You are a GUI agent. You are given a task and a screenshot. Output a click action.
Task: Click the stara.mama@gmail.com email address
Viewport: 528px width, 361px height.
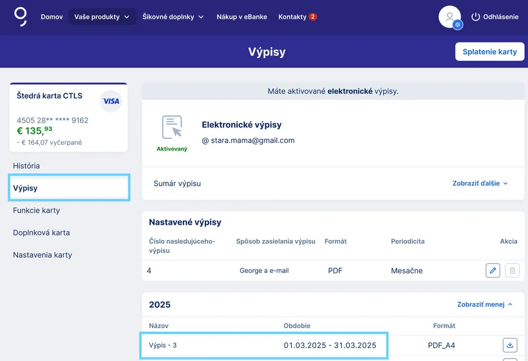(x=252, y=141)
